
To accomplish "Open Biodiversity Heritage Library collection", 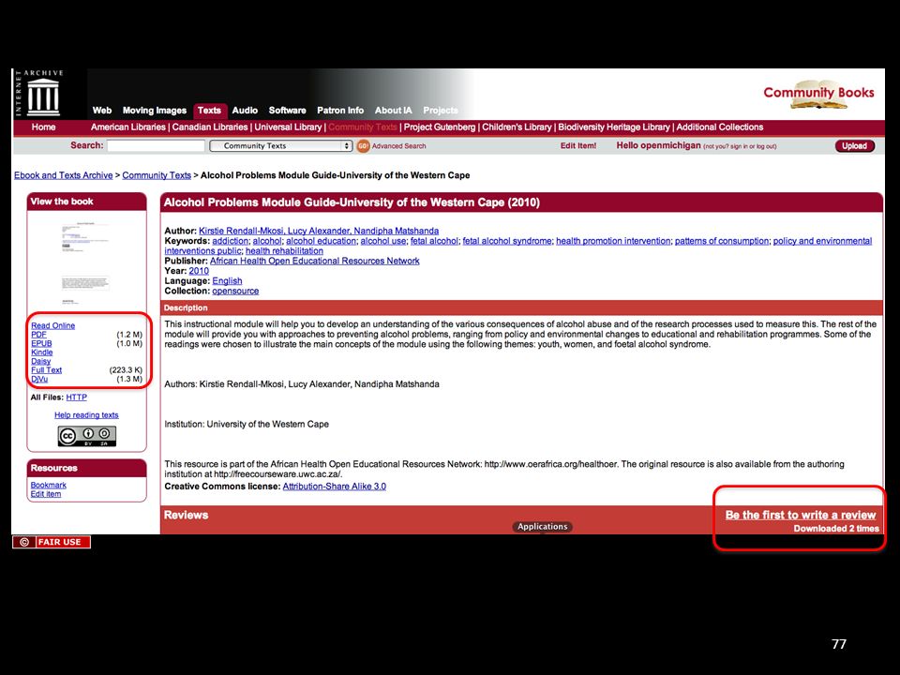I will [x=614, y=127].
